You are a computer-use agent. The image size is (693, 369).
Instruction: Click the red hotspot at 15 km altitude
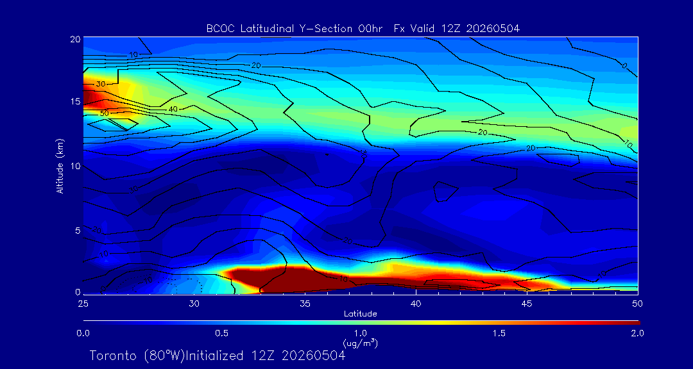coord(90,98)
